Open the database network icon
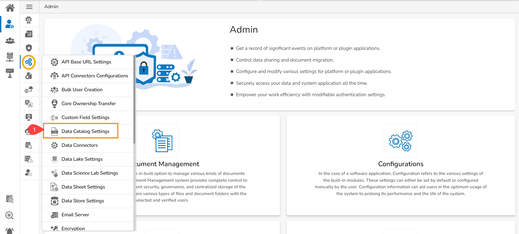Viewport: 519px width, 234px height. click(x=10, y=57)
